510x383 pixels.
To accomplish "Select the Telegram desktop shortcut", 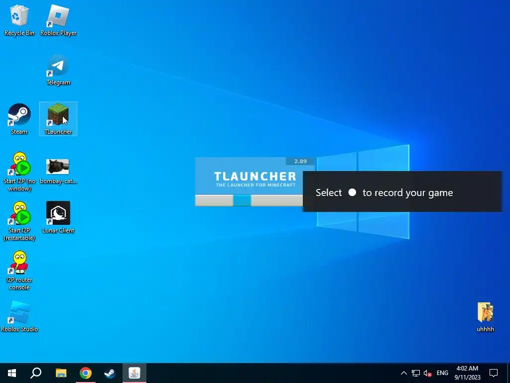I will [58, 70].
